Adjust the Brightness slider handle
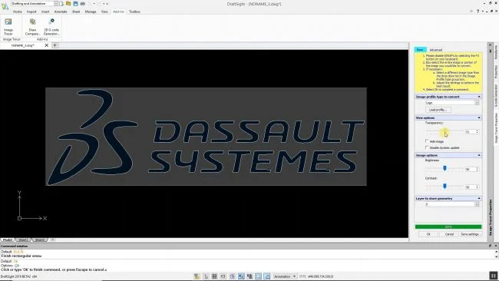499x281 pixels. 444,168
